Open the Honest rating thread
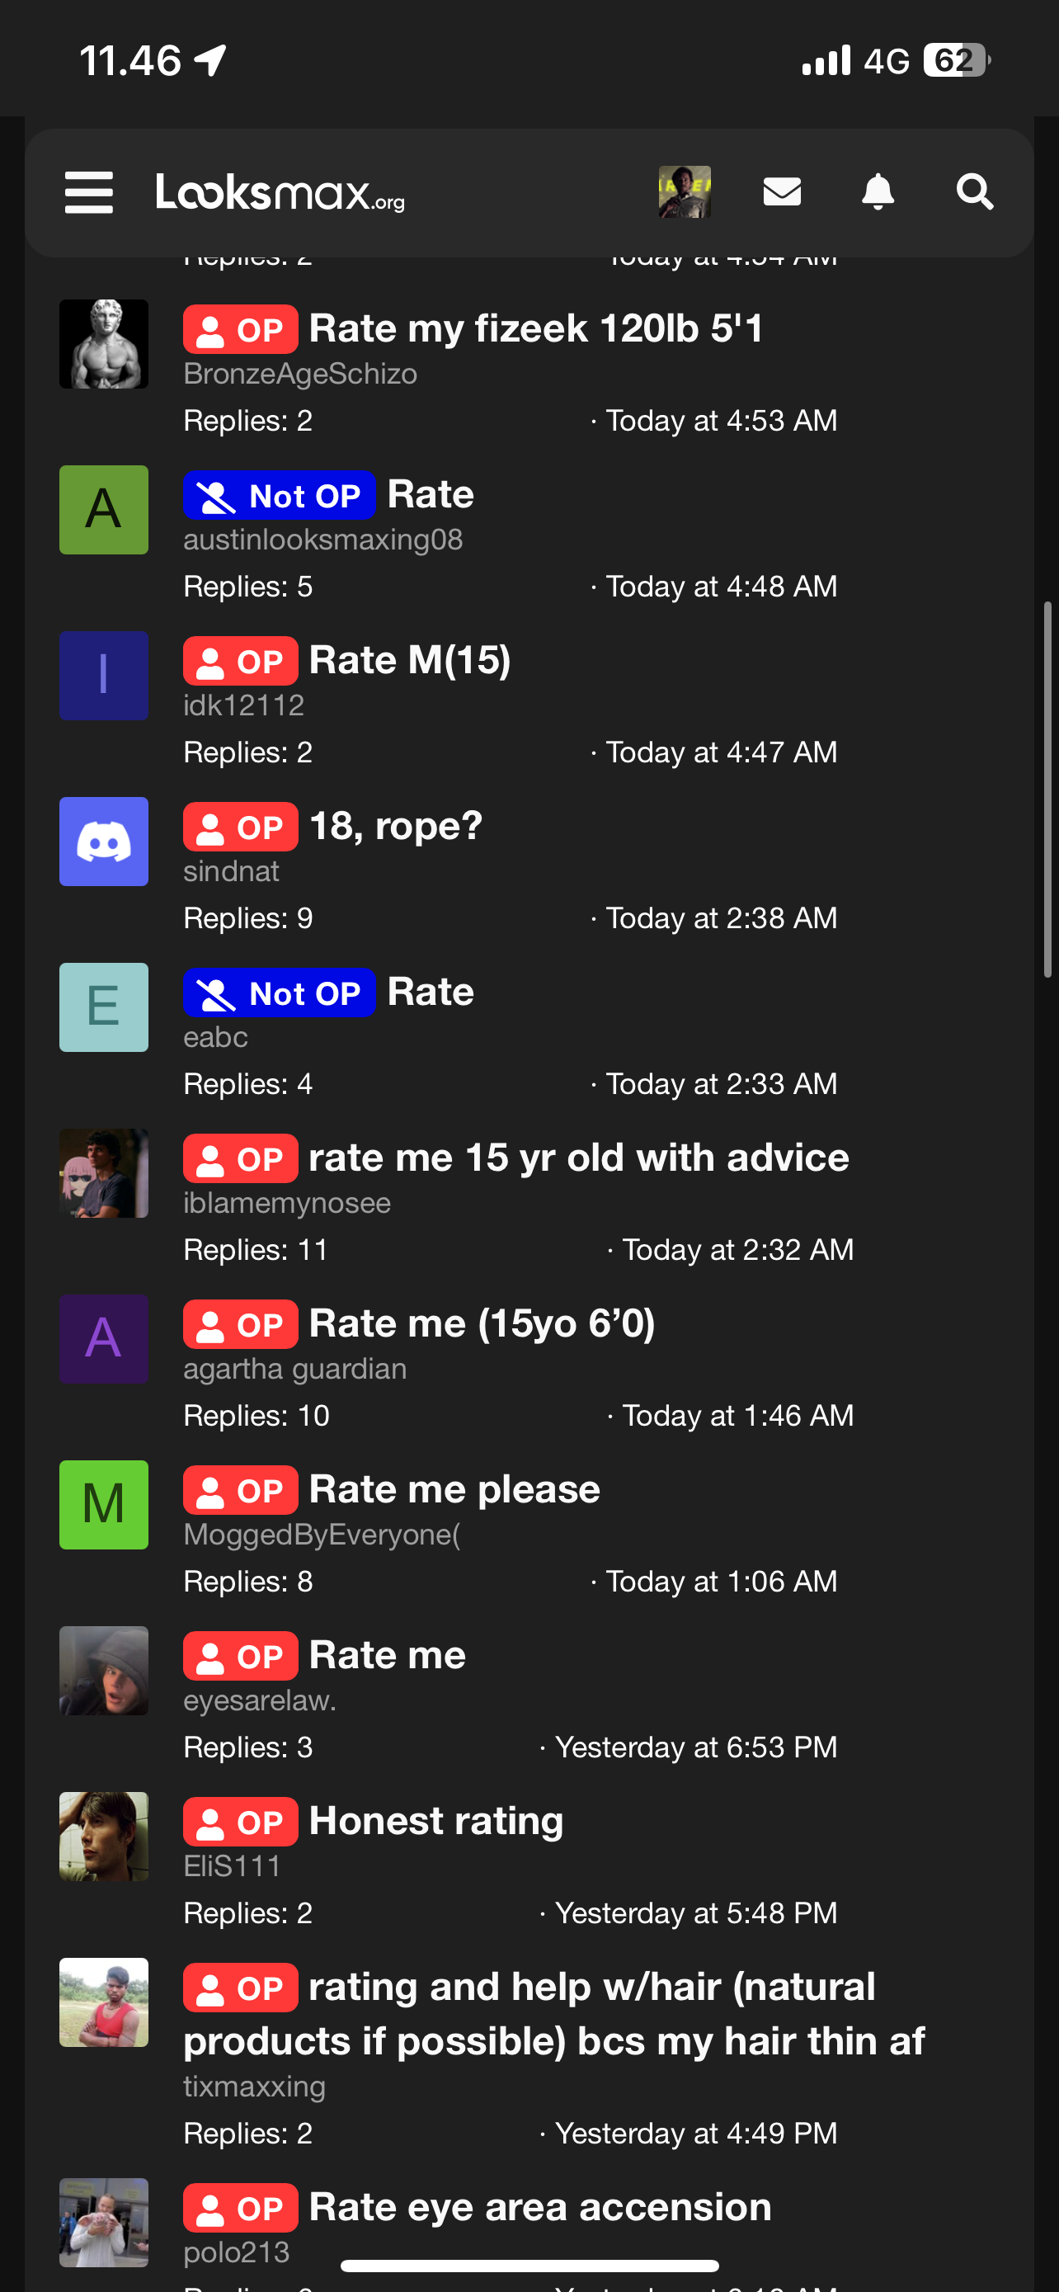1059x2292 pixels. pos(435,1822)
